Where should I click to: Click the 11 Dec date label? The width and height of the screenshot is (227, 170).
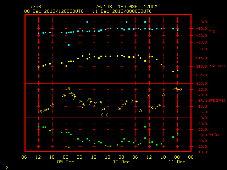177,162
